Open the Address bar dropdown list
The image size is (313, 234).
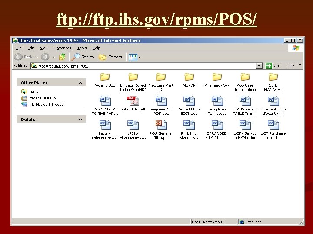[x=259, y=66]
